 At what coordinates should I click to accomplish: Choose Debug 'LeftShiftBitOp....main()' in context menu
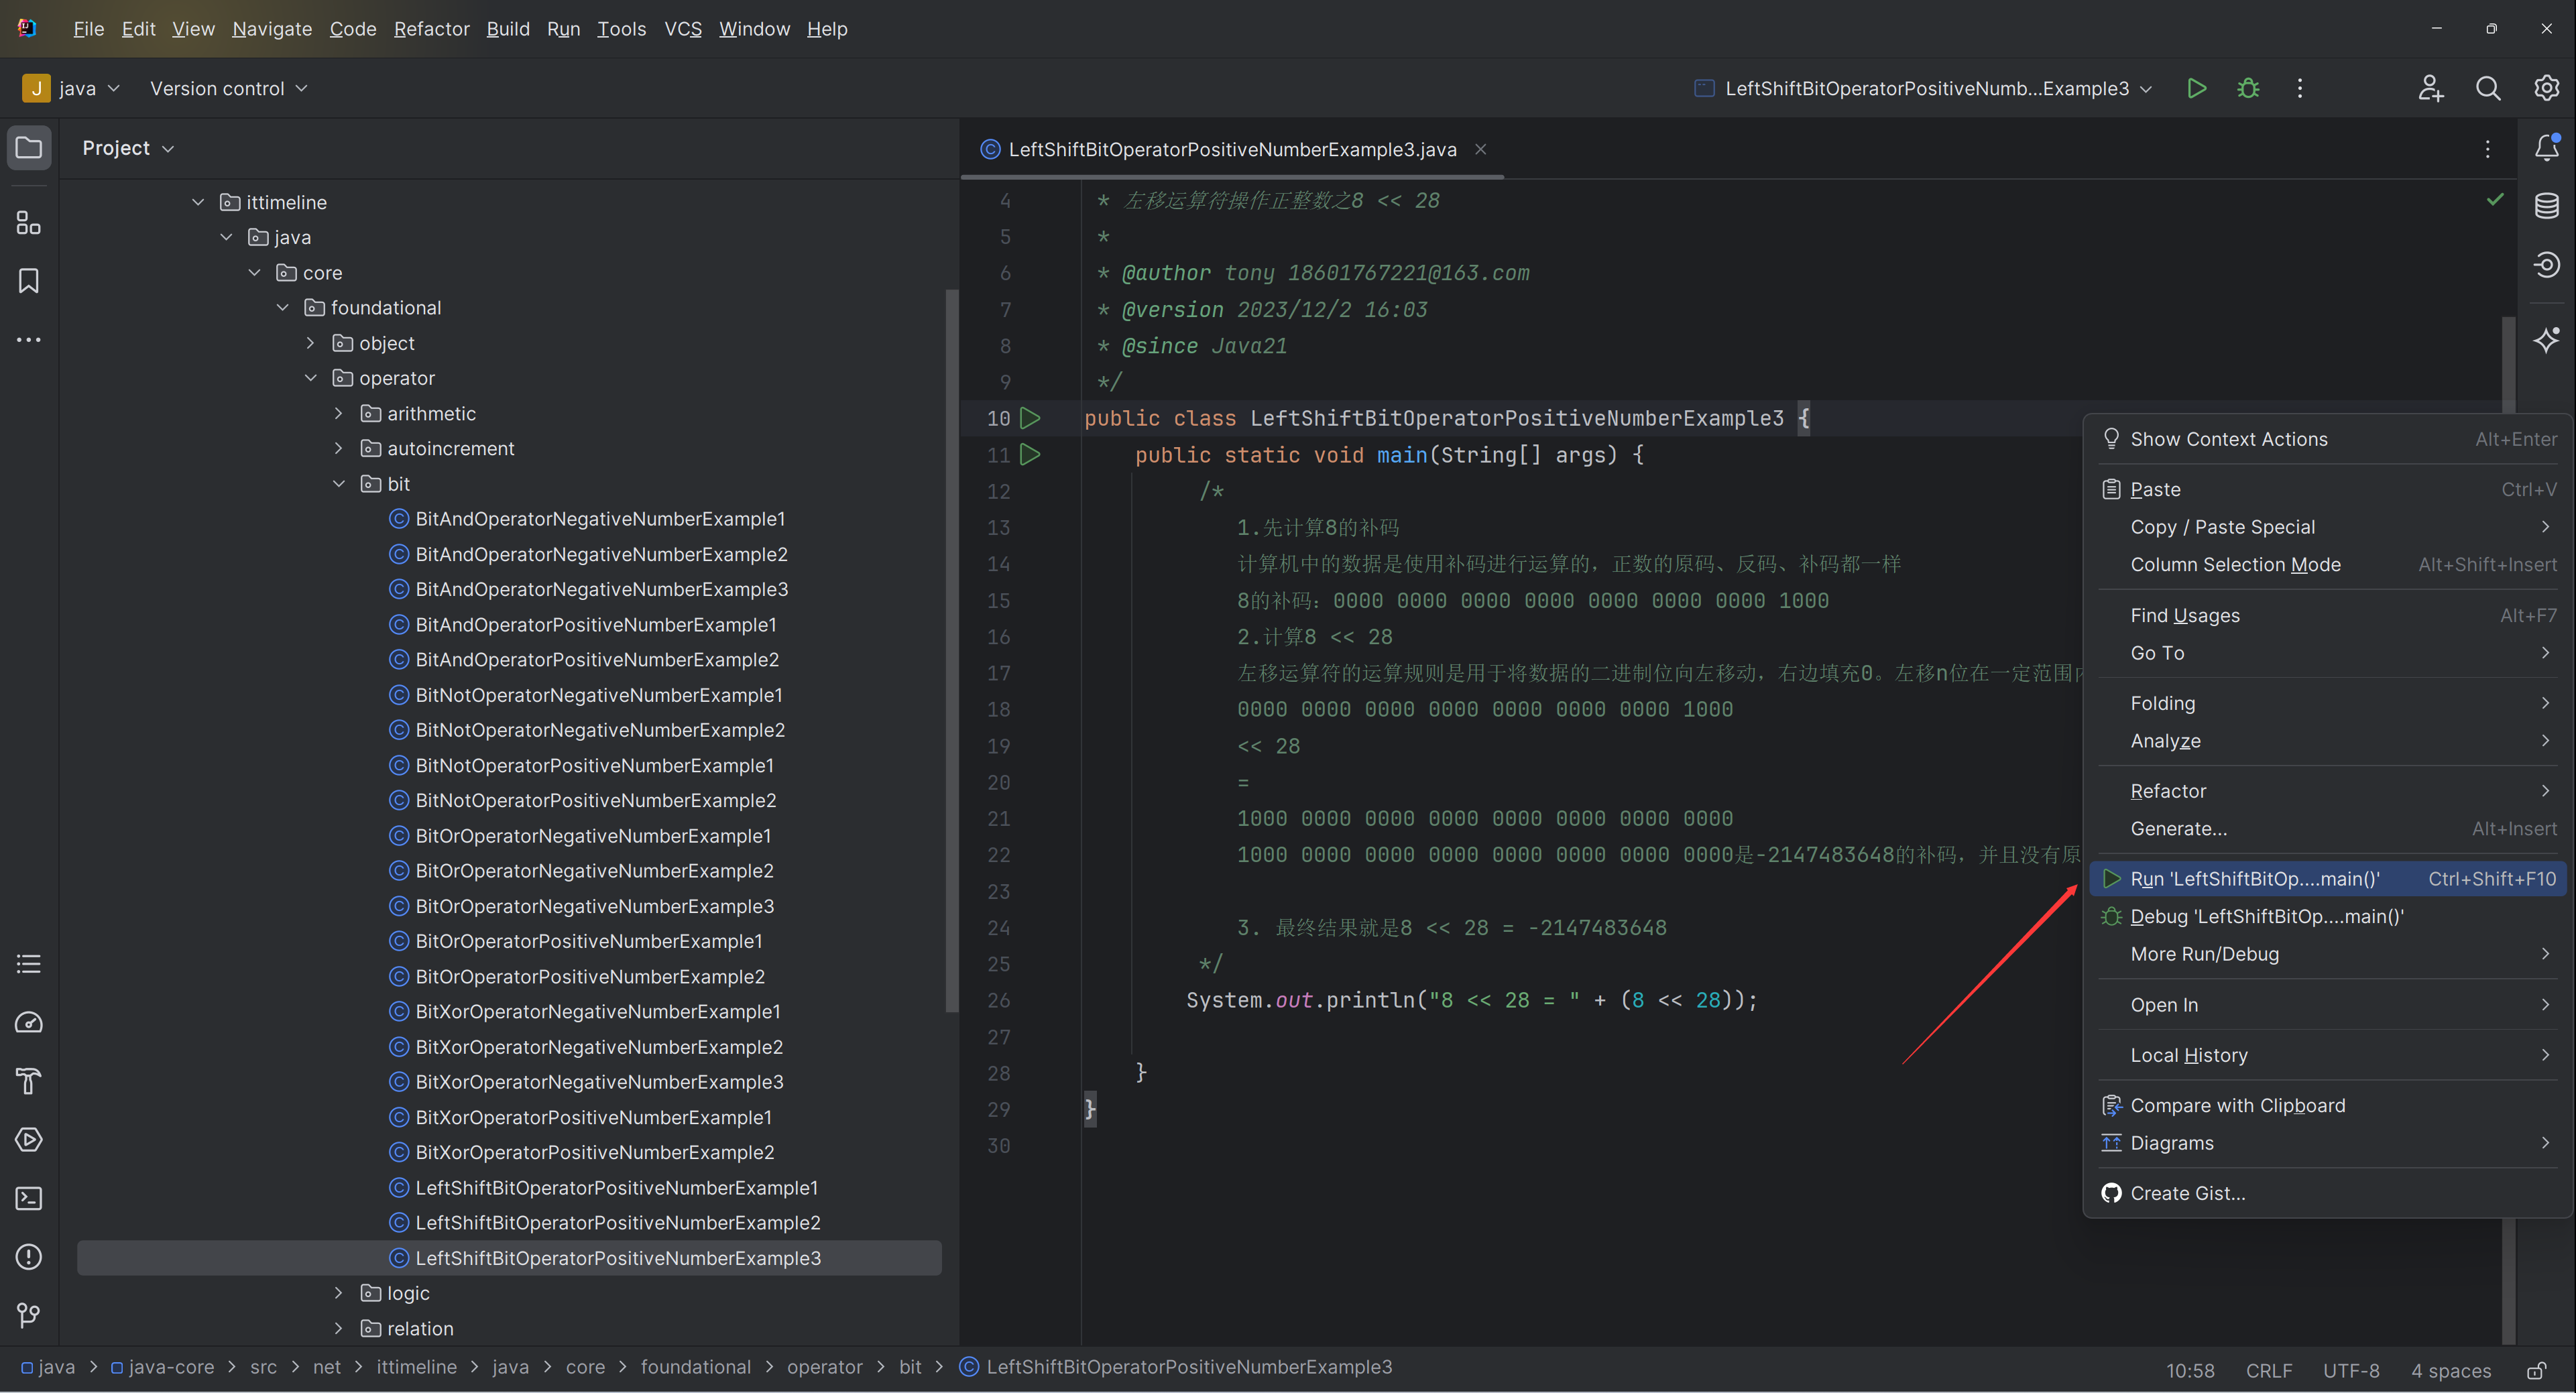[x=2328, y=916]
